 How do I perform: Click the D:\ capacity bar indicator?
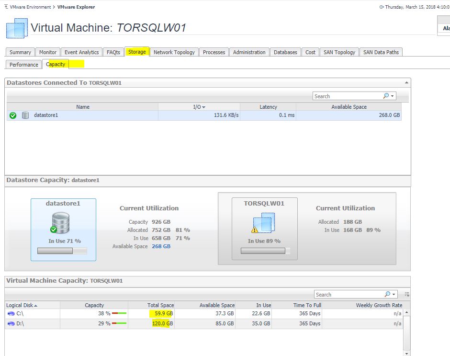[x=119, y=323]
